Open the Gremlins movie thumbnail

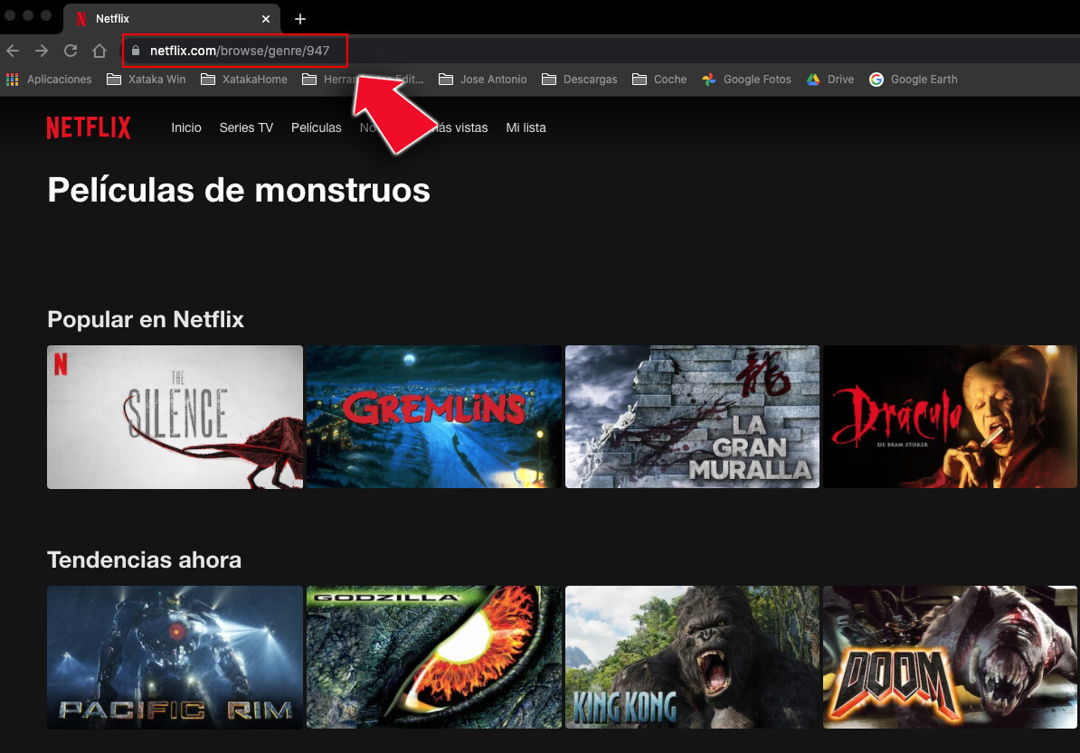[433, 417]
